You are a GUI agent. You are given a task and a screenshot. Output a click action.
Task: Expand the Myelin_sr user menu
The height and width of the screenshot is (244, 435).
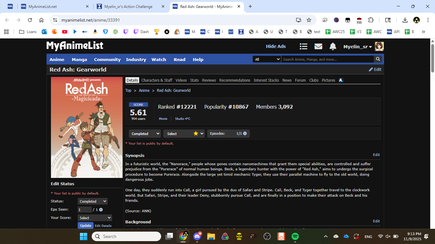[x=358, y=47]
